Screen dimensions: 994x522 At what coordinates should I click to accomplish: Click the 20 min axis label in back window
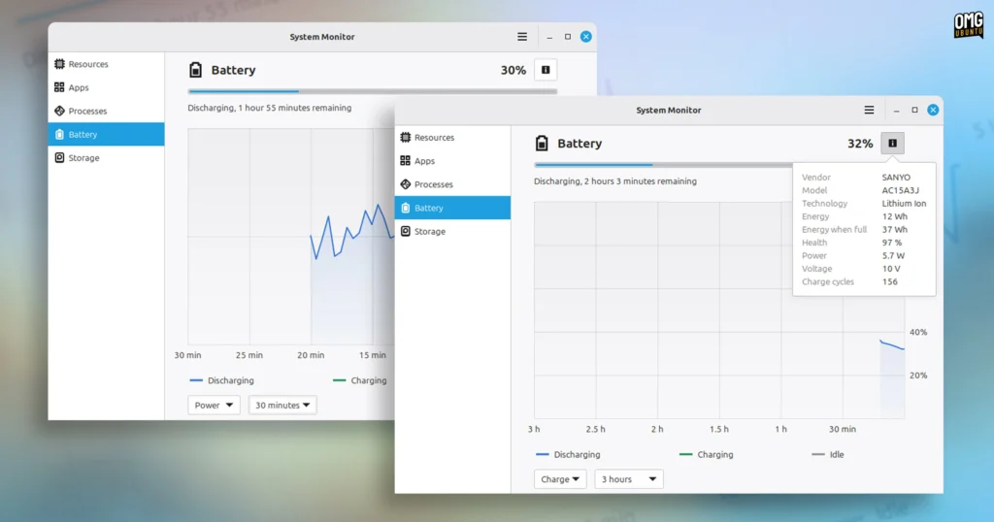click(x=311, y=355)
